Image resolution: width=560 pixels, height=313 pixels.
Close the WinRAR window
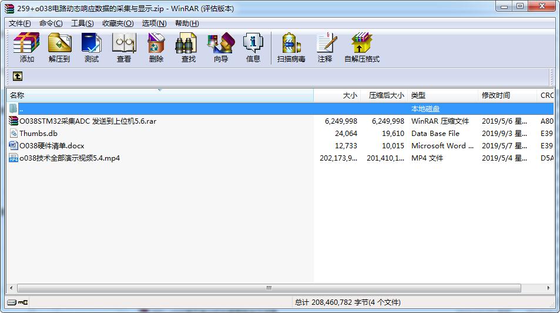pos(542,6)
